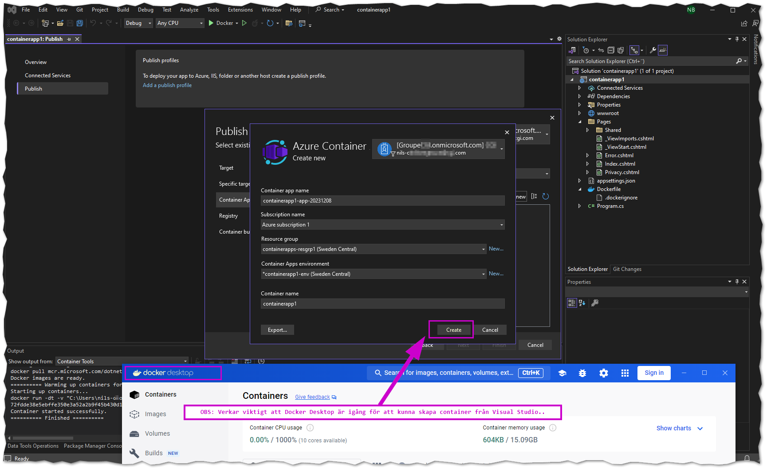Click Create button in Azure Container dialog
The width and height of the screenshot is (767, 469).
[454, 330]
